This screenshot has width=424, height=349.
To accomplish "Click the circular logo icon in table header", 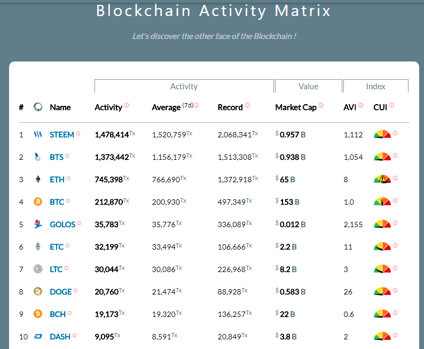I will 38,107.
